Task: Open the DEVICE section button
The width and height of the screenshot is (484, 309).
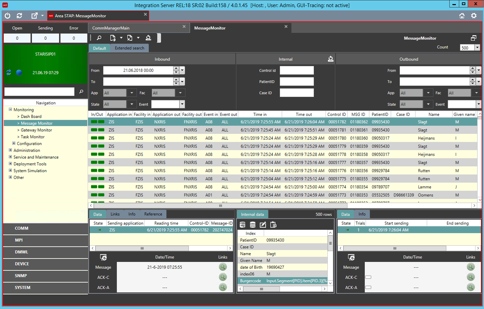Action: point(45,264)
